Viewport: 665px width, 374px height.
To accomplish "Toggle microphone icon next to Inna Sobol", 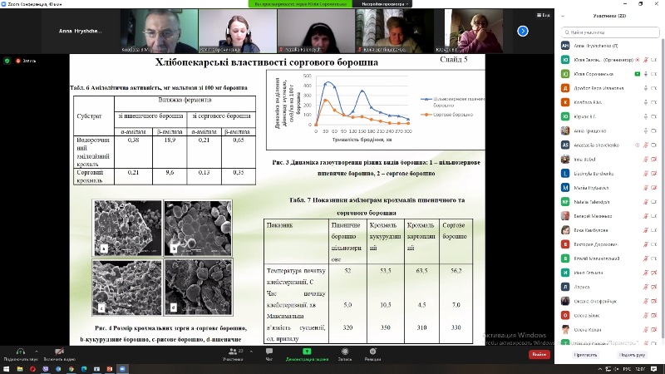I will (x=644, y=158).
